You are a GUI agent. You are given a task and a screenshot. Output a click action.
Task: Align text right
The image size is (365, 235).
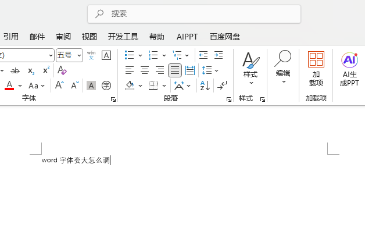click(x=160, y=70)
